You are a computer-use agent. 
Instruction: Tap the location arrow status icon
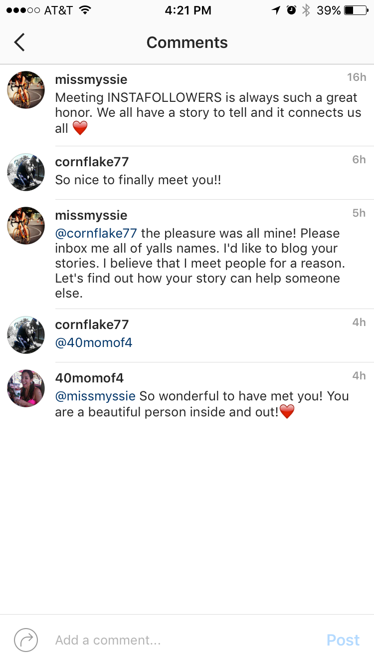[276, 10]
